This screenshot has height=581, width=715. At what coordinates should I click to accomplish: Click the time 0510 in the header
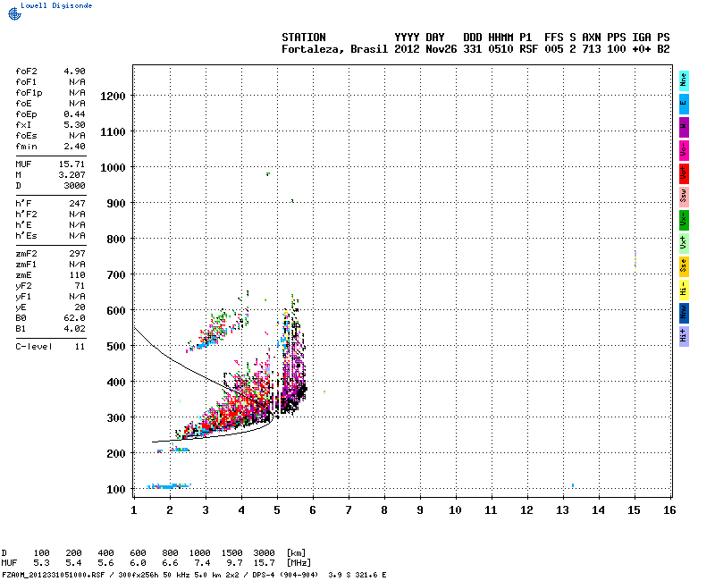coord(500,49)
